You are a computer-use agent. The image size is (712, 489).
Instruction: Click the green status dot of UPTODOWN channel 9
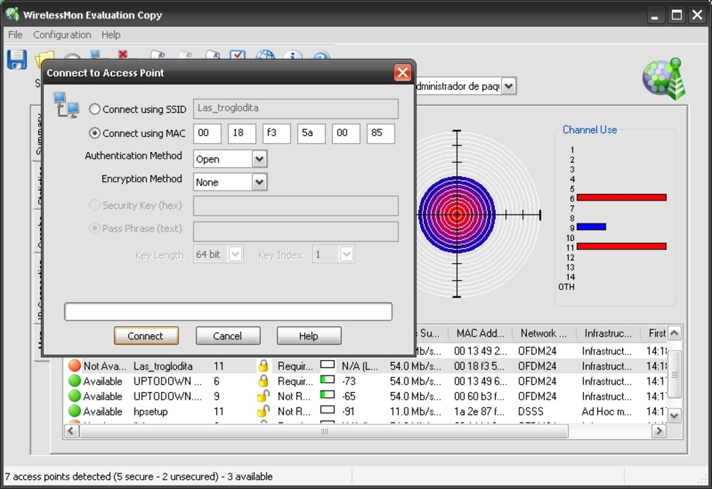point(75,396)
